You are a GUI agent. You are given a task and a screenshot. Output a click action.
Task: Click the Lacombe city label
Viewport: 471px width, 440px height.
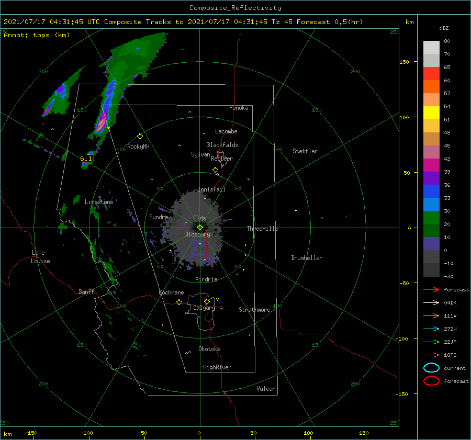[226, 131]
